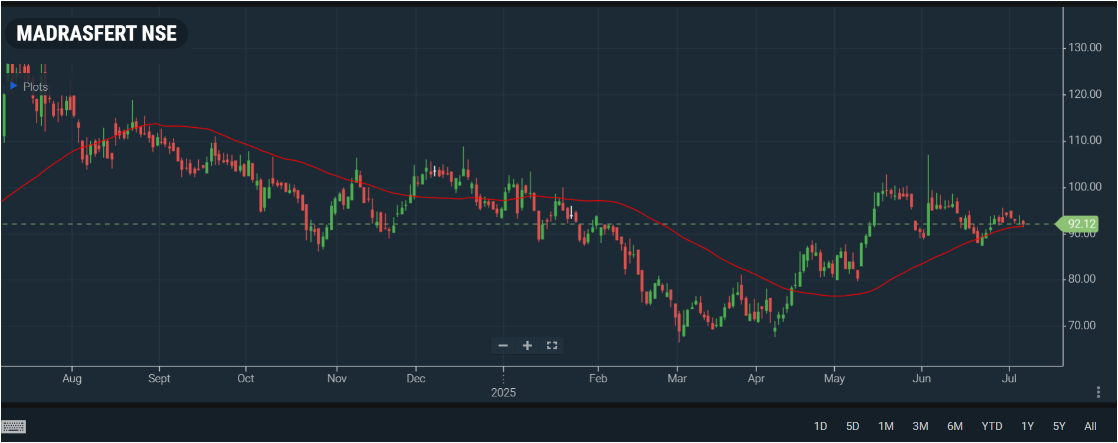Select the 5Y time range
The image size is (1118, 443).
(1059, 426)
